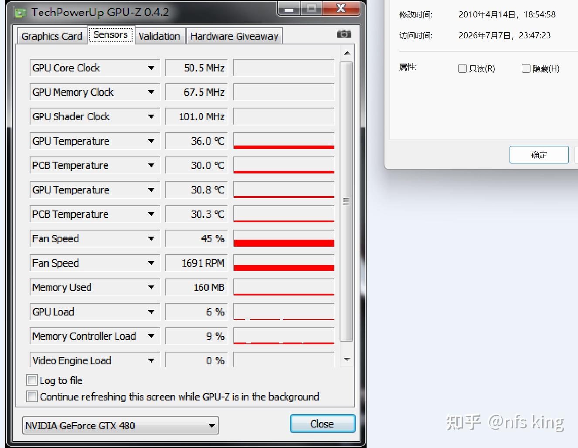The width and height of the screenshot is (578, 448).
Task: Click the temperature value 36.0 °C
Action: click(197, 141)
